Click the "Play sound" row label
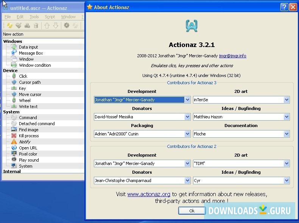The height and width of the screenshot is (223, 299). pos(29,160)
